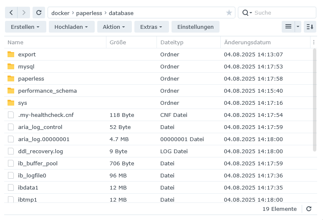
Task: Expand view mode options dropdown arrow
Action: [298, 27]
